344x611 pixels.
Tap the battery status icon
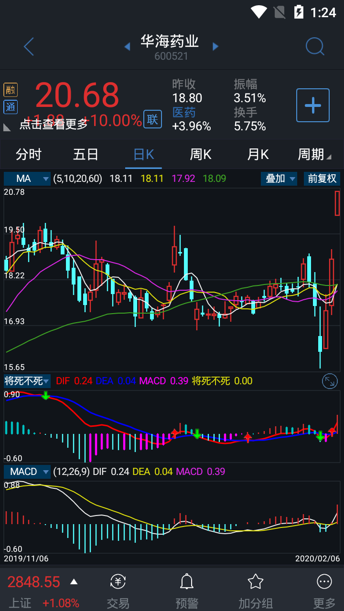(x=299, y=12)
